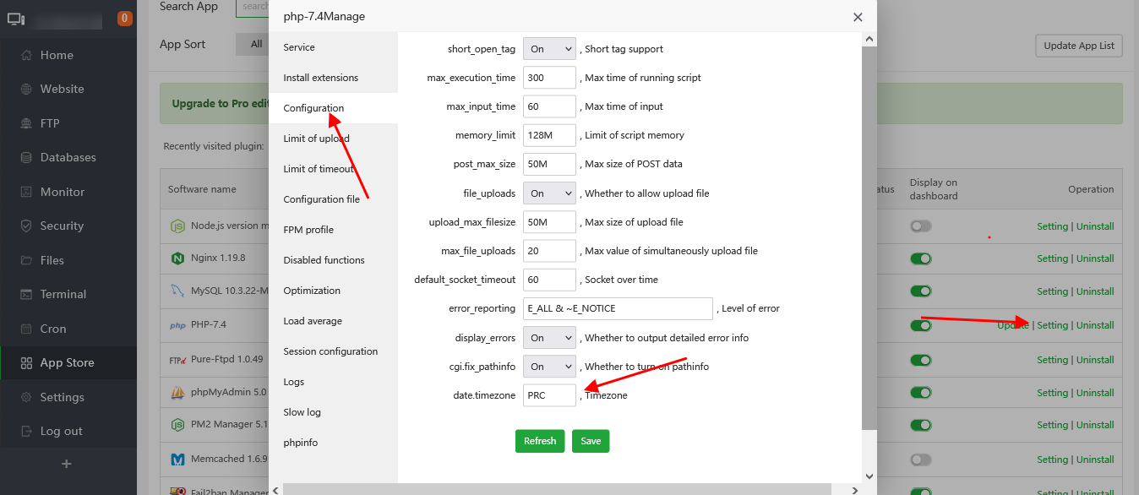Open the Session configuration tab
The width and height of the screenshot is (1139, 495).
coord(330,351)
